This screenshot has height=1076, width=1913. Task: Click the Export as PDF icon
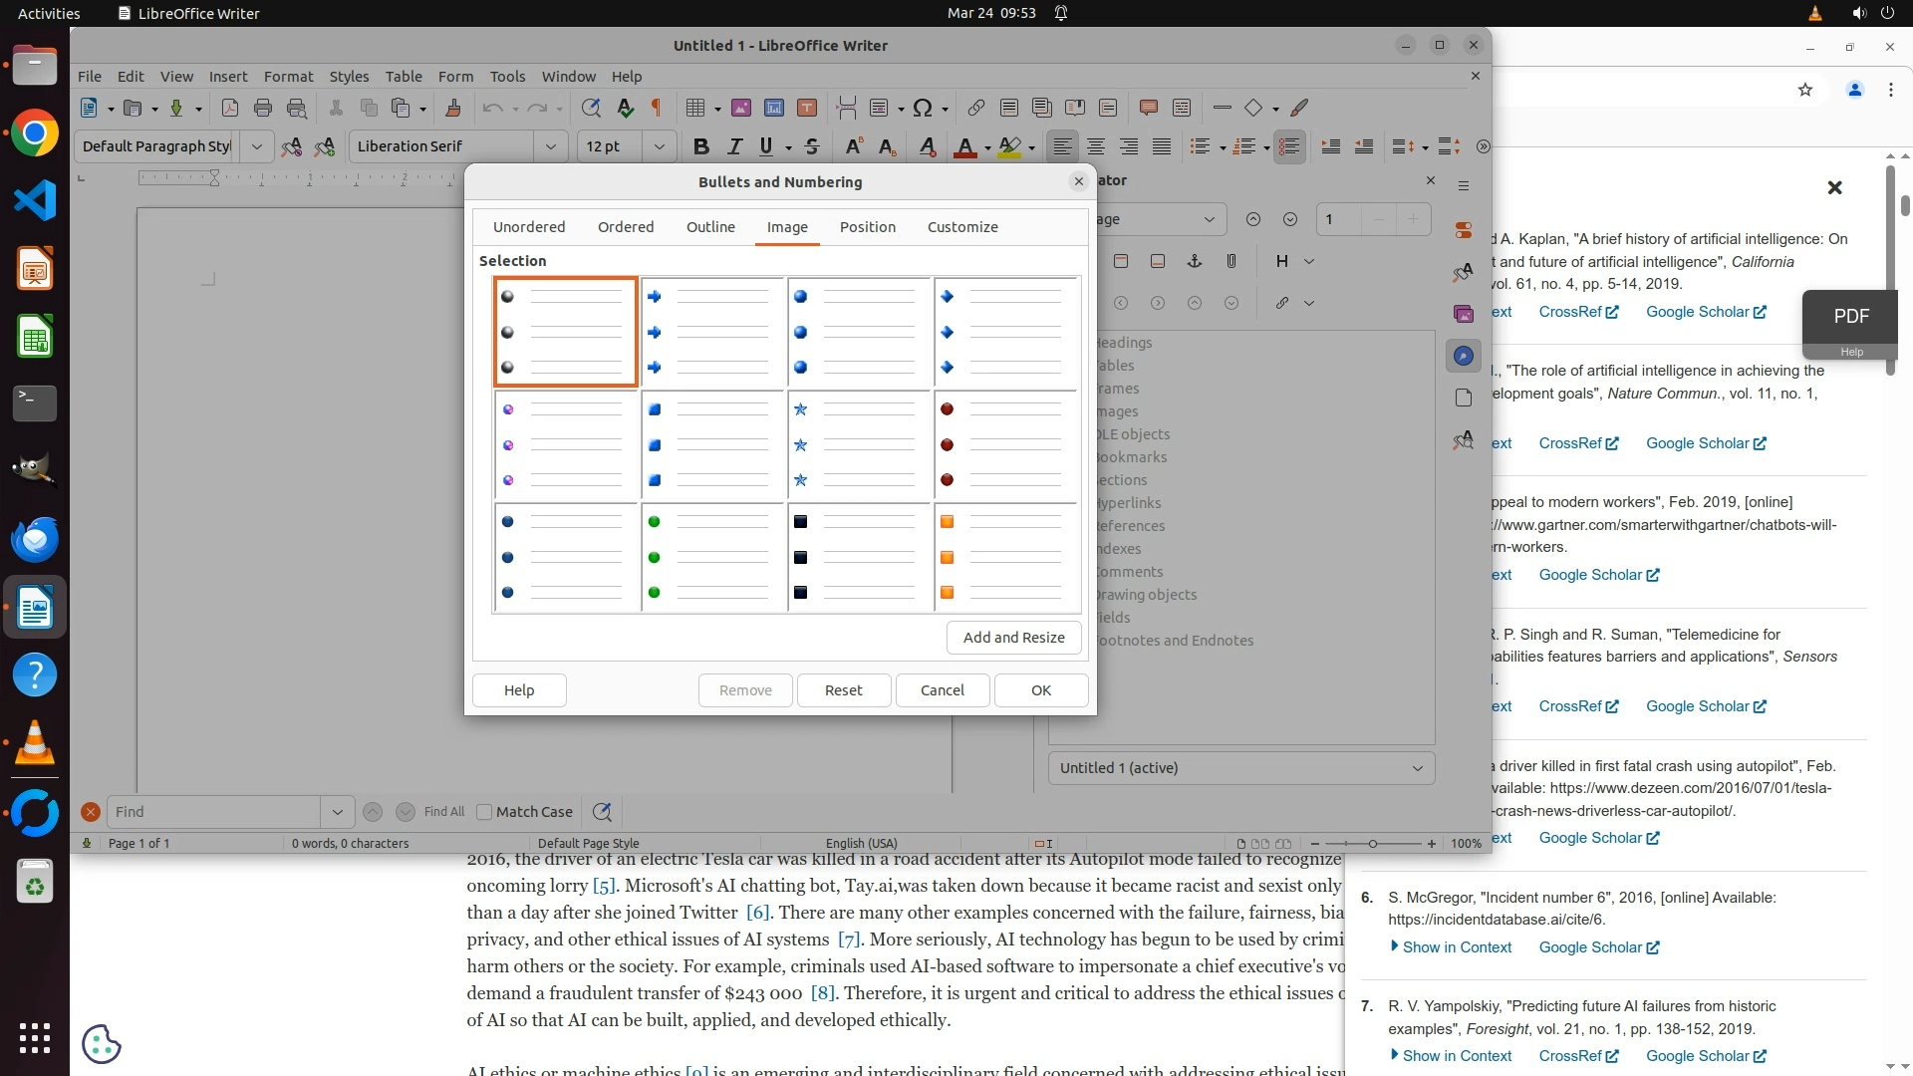[x=229, y=108]
